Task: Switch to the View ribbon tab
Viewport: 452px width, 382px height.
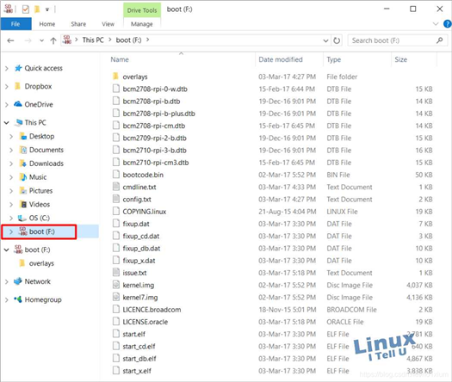Action: click(x=108, y=24)
